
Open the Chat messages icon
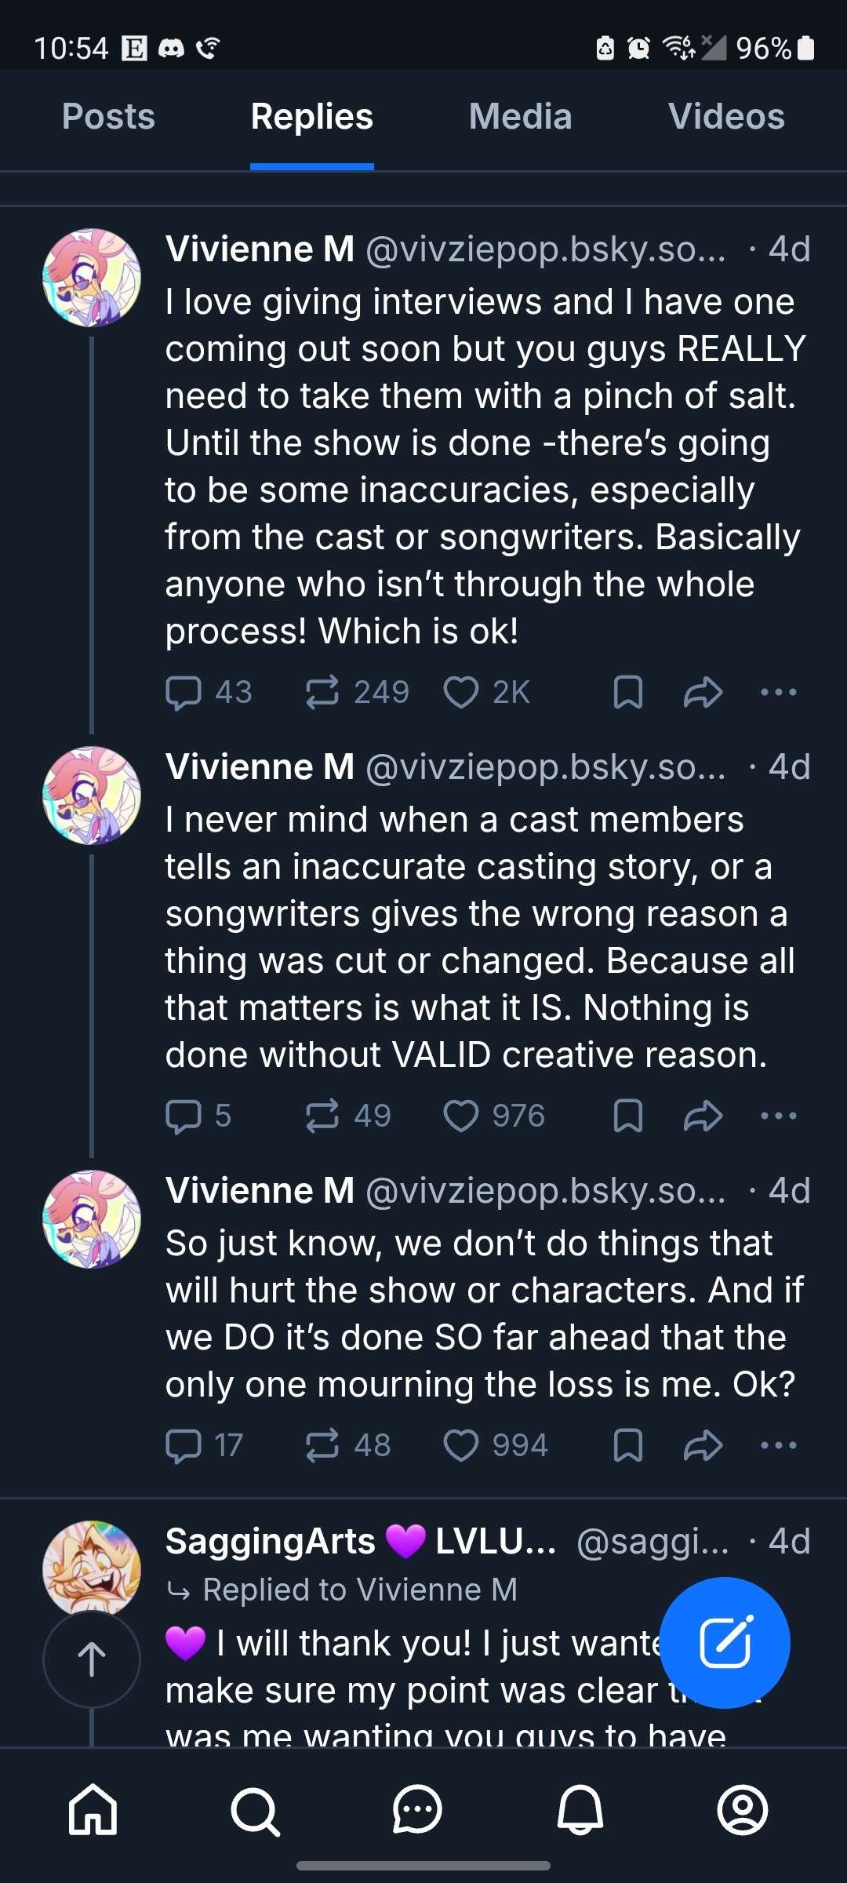point(417,1809)
